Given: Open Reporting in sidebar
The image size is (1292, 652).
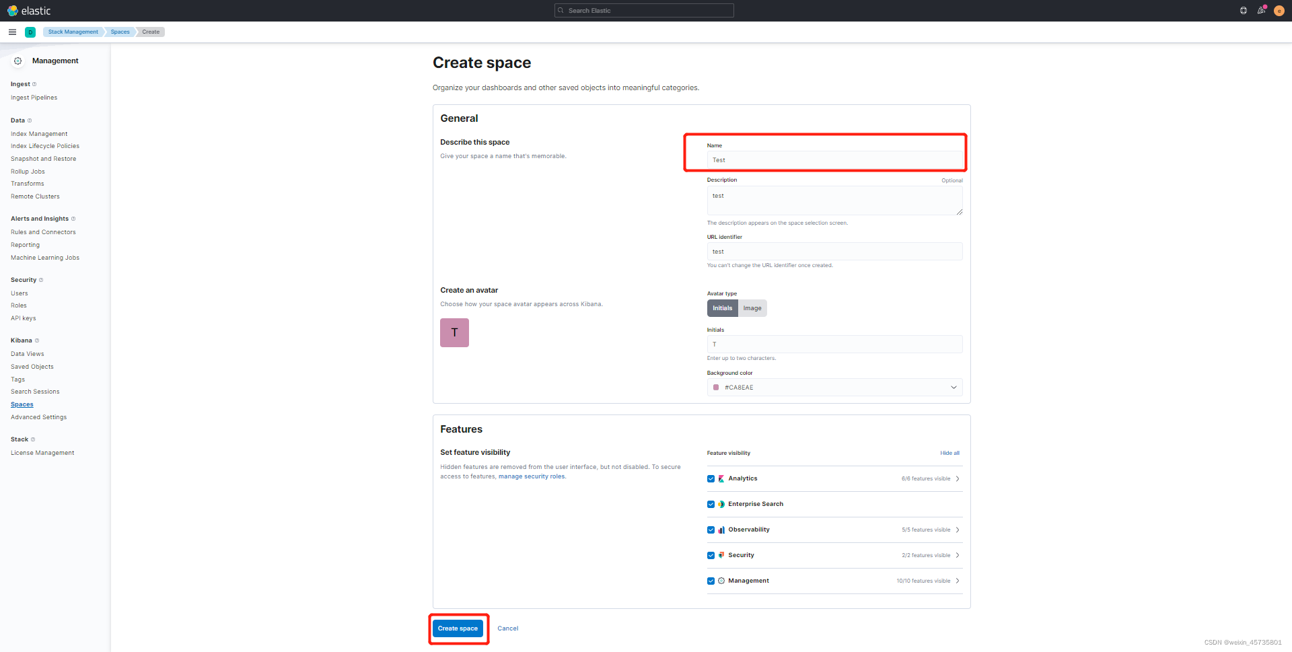Looking at the screenshot, I should tap(25, 245).
